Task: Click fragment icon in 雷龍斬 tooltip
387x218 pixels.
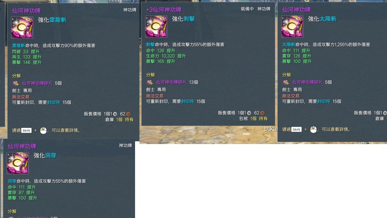Action: (x=16, y=83)
